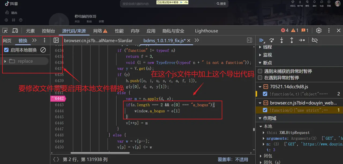Toggle the device emulation toolbar

tap(15, 30)
